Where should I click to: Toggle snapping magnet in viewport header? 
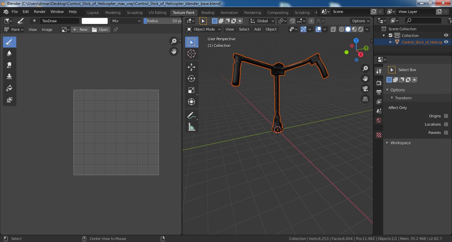coord(292,21)
